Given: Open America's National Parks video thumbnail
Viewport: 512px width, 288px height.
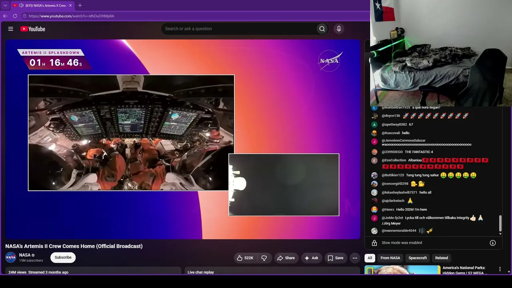Looking at the screenshot, I should (402, 270).
